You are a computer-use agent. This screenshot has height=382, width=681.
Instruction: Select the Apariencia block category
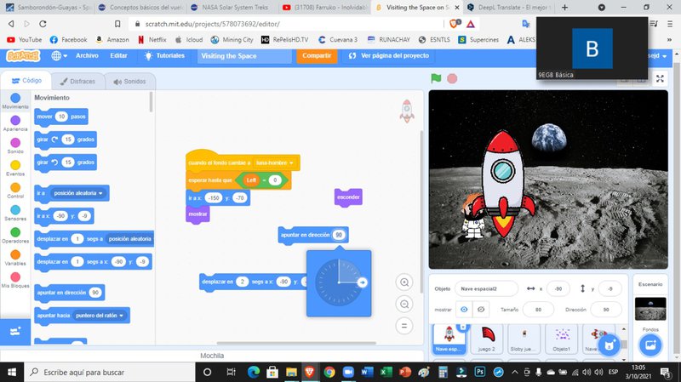click(14, 123)
